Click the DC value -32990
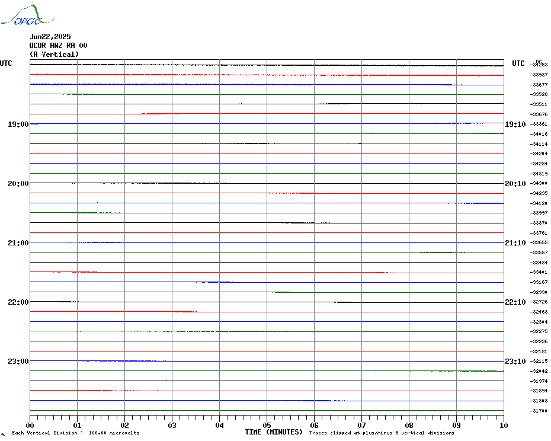Image resolution: width=551 pixels, height=441 pixels. pyautogui.click(x=539, y=292)
